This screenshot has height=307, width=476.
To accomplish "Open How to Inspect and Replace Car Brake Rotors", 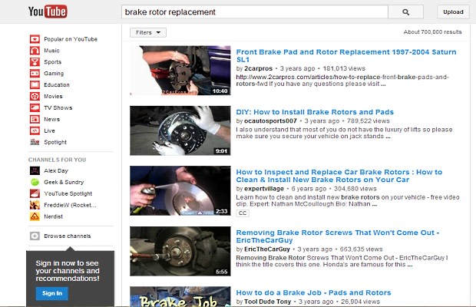I will 339,176.
